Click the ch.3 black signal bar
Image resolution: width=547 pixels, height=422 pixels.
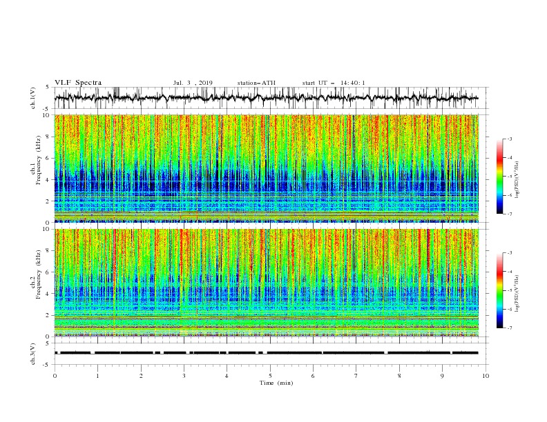click(266, 353)
